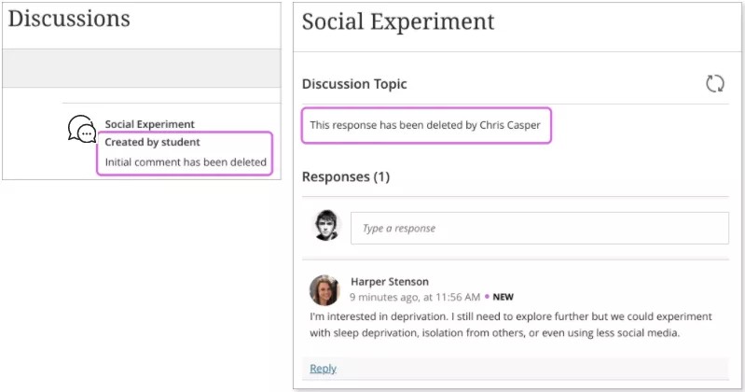Open the Social Experiment discussion in list
The image size is (745, 392).
point(149,124)
